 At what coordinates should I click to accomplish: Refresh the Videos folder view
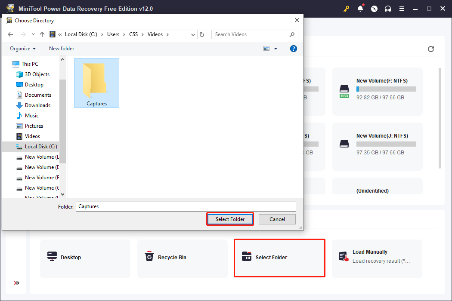(202, 34)
